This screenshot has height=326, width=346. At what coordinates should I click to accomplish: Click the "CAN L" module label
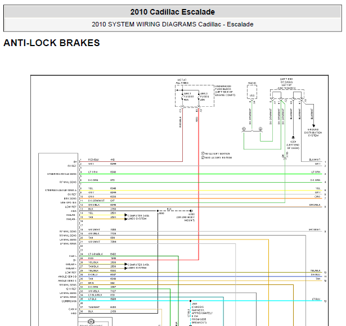pos(73,256)
